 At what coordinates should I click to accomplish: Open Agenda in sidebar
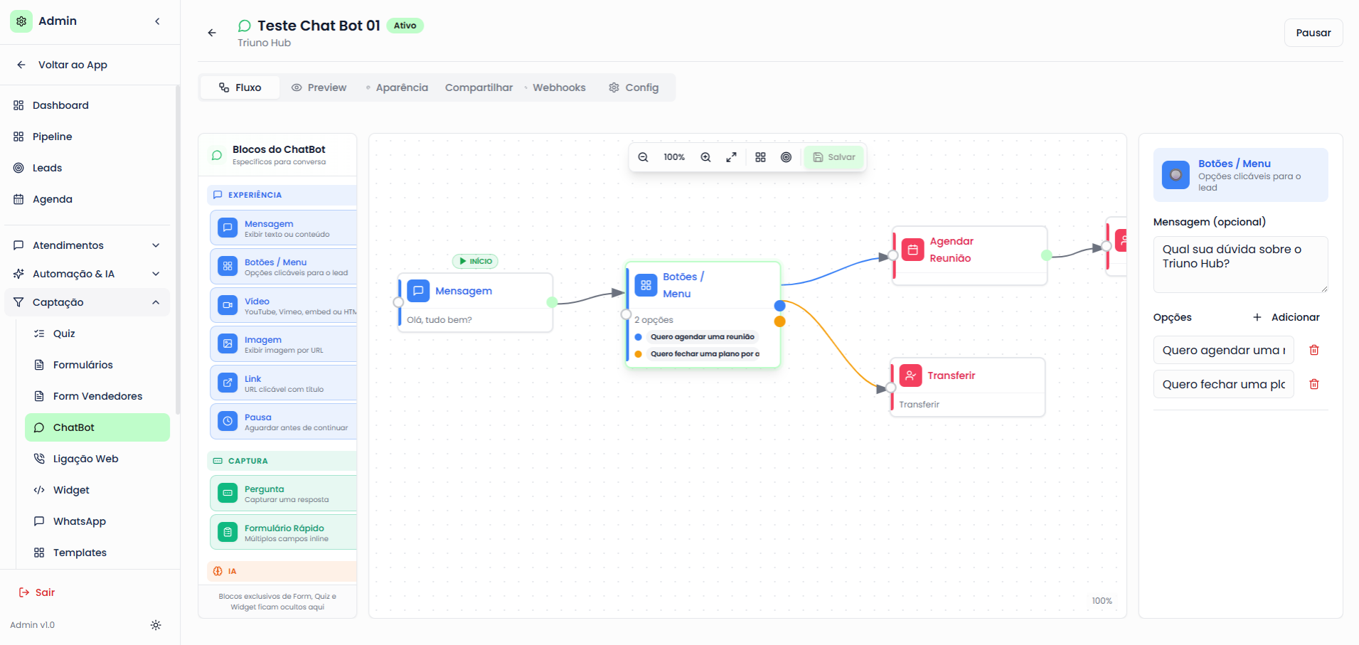click(87, 199)
